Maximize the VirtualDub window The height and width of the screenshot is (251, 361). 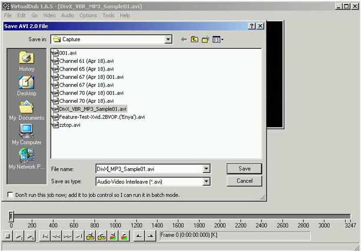(346, 6)
